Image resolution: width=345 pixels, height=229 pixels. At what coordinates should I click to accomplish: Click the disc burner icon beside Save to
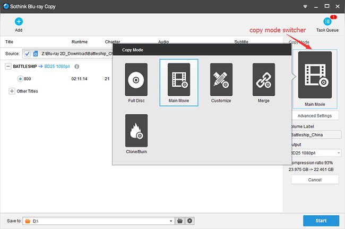(x=189, y=221)
